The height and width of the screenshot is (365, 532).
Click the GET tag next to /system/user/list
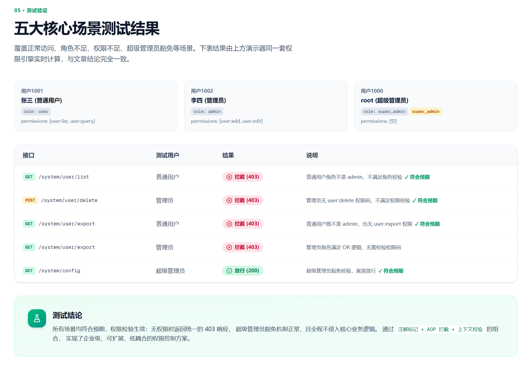point(29,177)
